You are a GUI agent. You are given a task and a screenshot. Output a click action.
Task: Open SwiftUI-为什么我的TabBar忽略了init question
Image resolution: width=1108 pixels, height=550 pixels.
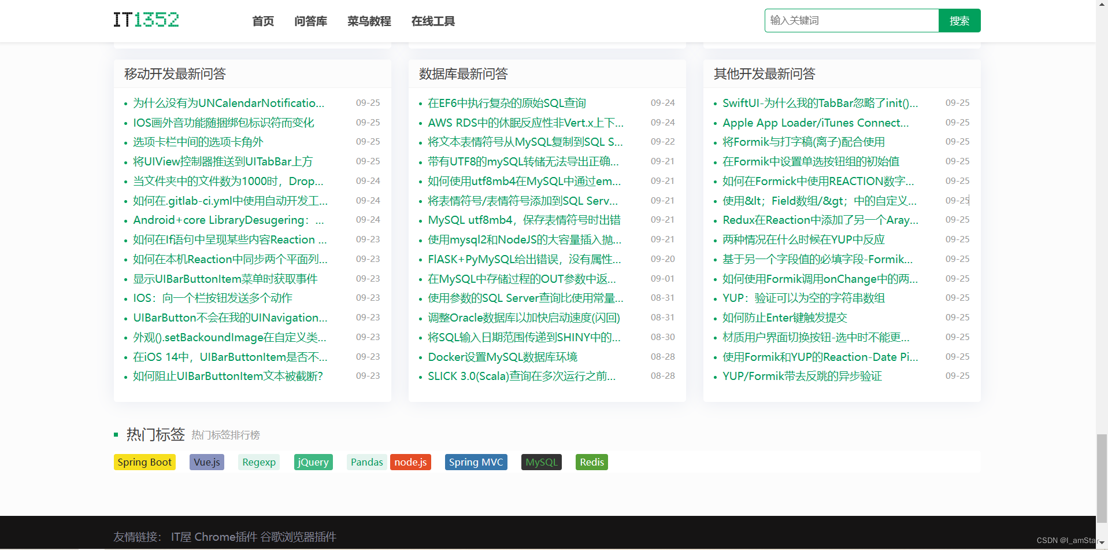point(820,103)
